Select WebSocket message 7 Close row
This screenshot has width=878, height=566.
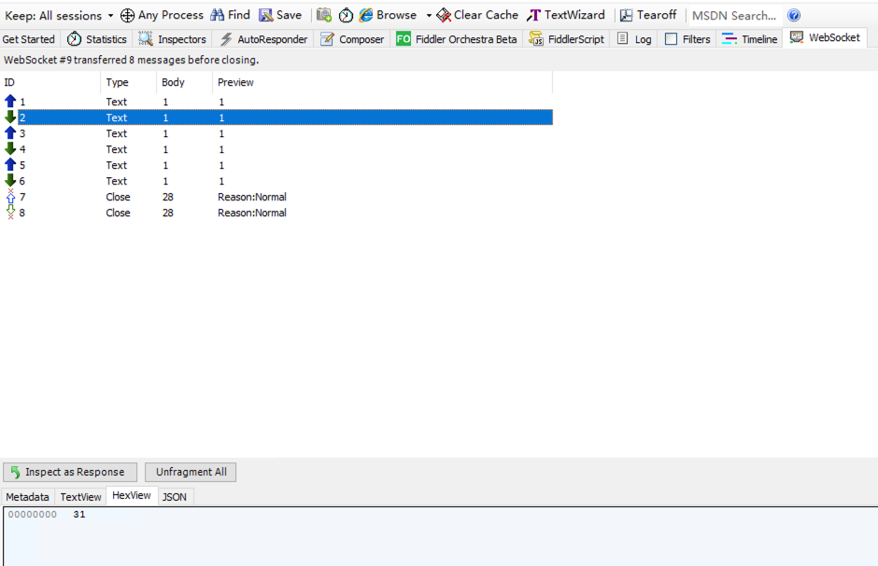coord(118,197)
